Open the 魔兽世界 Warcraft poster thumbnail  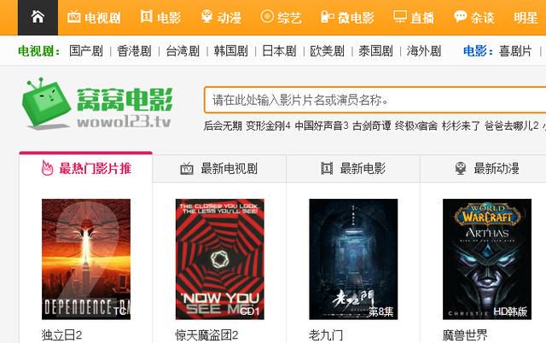pyautogui.click(x=487, y=259)
